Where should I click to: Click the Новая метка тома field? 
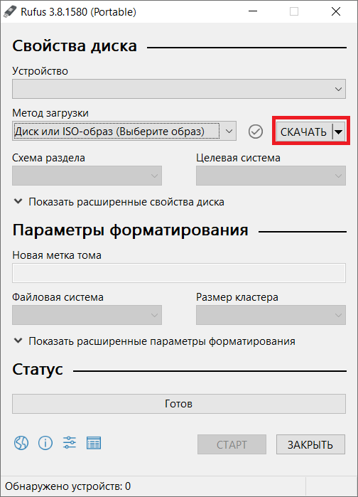pyautogui.click(x=179, y=273)
